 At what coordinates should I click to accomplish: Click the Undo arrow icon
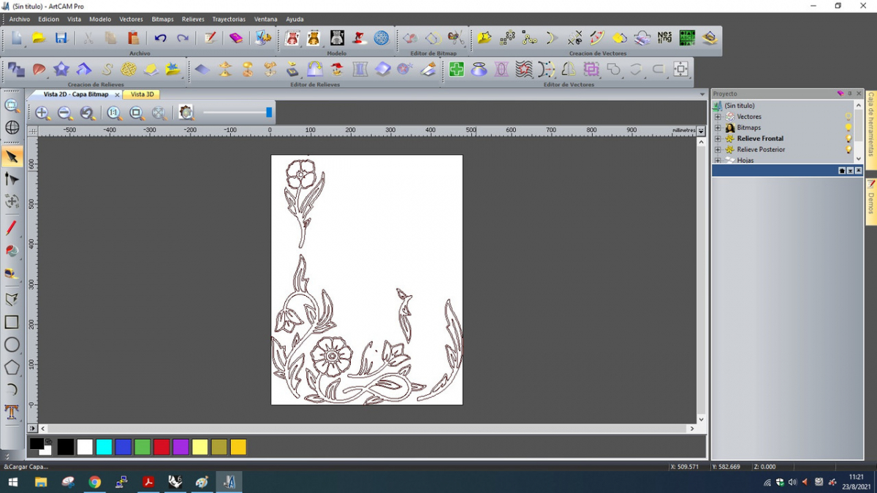pyautogui.click(x=160, y=38)
